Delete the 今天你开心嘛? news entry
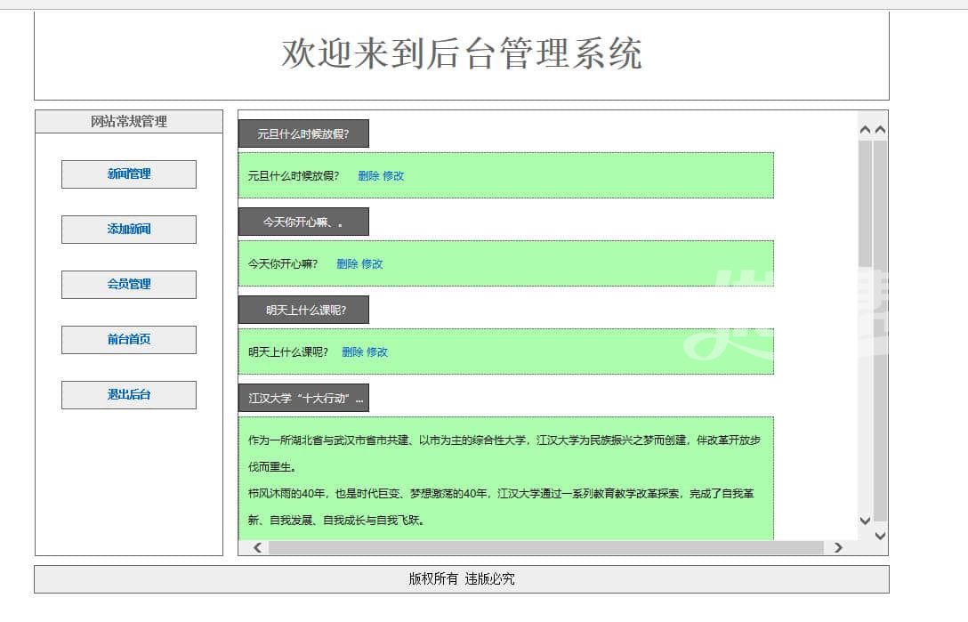The height and width of the screenshot is (622, 968). coord(347,264)
